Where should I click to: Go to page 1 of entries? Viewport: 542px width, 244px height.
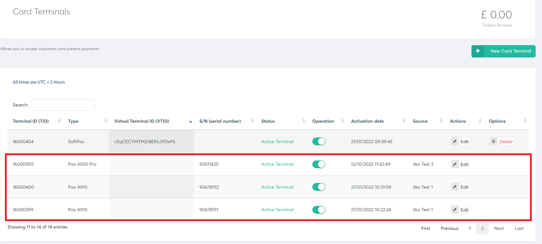[470, 228]
